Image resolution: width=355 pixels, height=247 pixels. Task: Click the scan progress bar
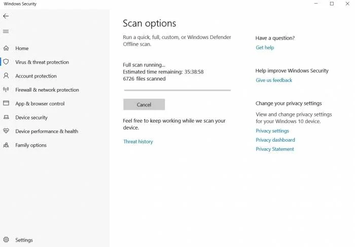pyautogui.click(x=177, y=90)
